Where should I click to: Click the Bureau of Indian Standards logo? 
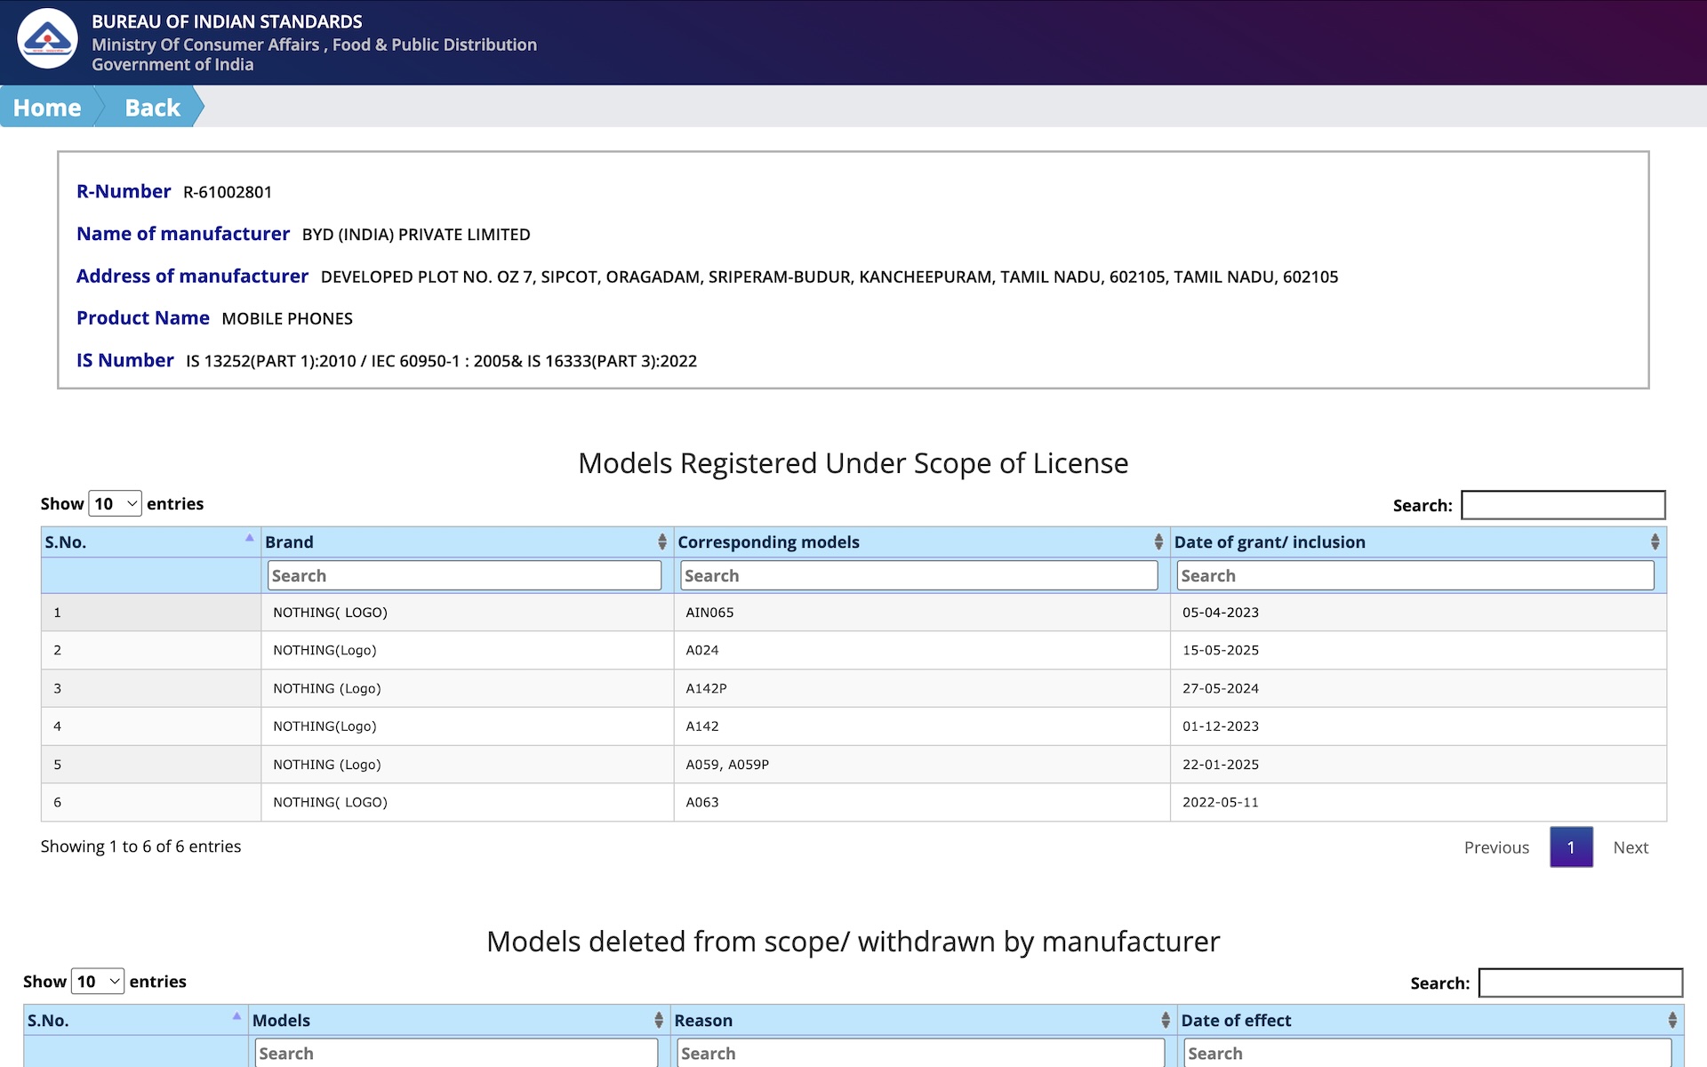47,40
